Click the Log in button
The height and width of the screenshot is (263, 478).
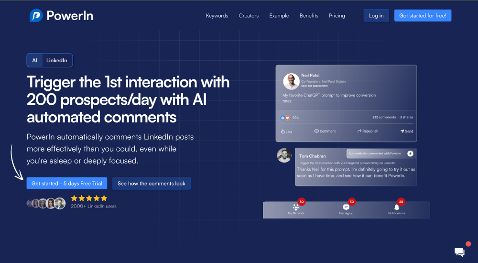376,16
